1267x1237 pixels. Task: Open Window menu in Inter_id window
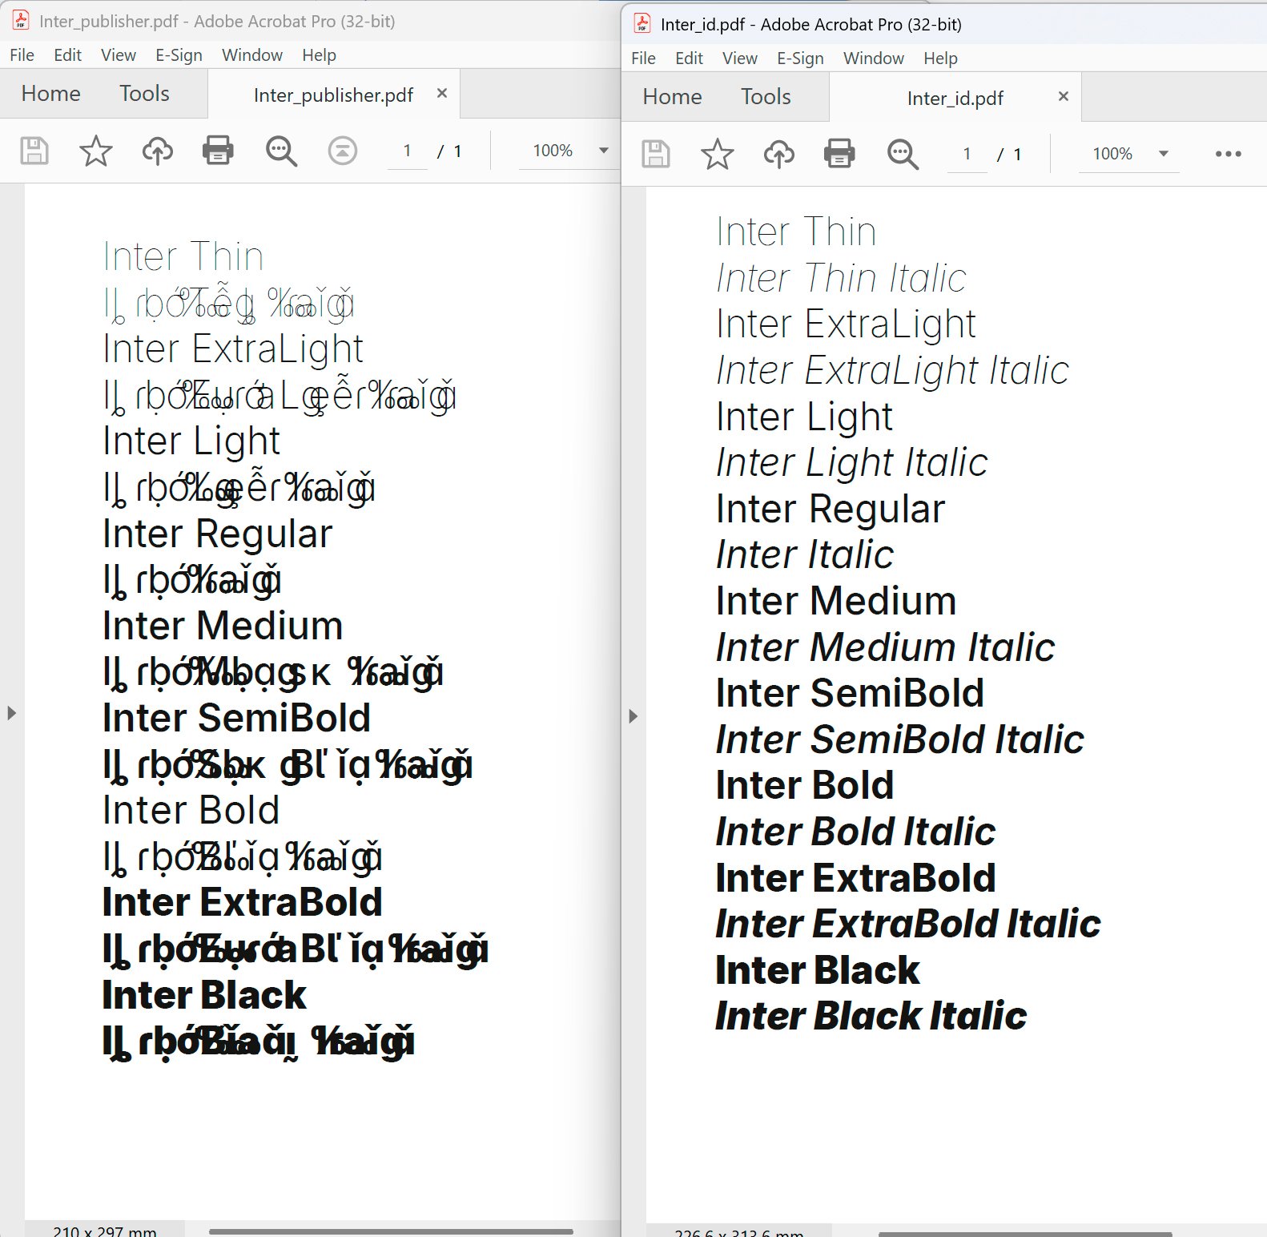874,58
